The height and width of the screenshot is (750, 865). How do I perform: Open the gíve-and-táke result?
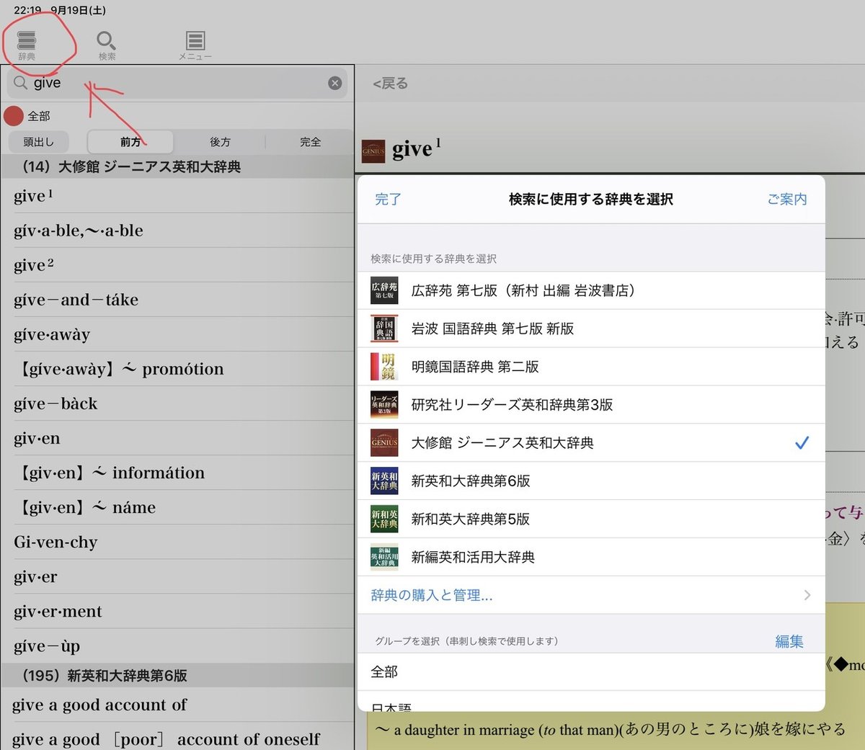click(x=177, y=300)
